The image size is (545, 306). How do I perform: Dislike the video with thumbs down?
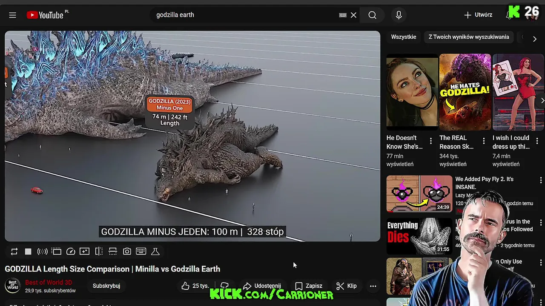tap(225, 286)
